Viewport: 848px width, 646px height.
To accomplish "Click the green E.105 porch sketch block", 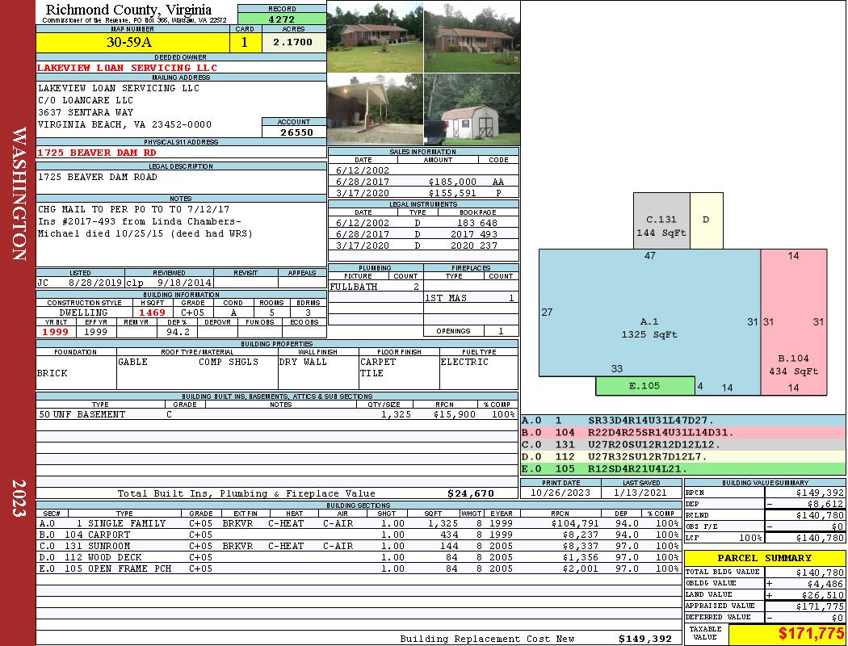I will (644, 386).
